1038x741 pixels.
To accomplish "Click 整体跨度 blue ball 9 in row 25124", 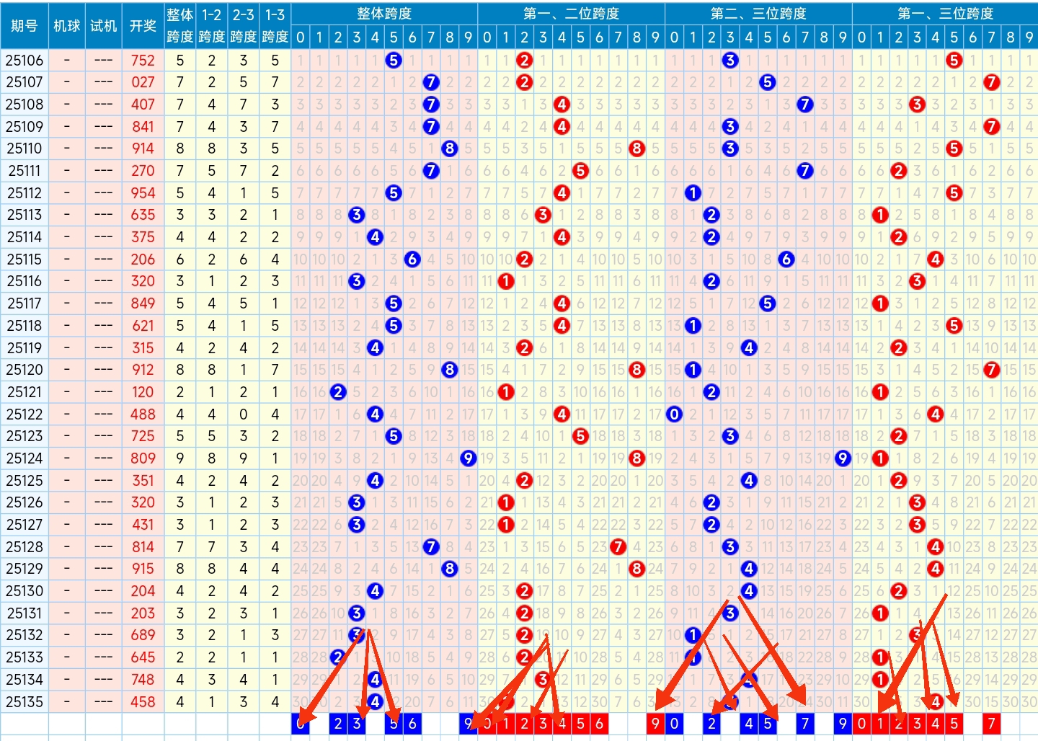I will pyautogui.click(x=469, y=458).
